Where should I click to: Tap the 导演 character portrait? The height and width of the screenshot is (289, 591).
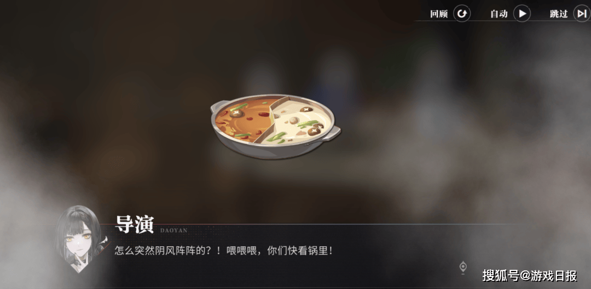coord(80,239)
